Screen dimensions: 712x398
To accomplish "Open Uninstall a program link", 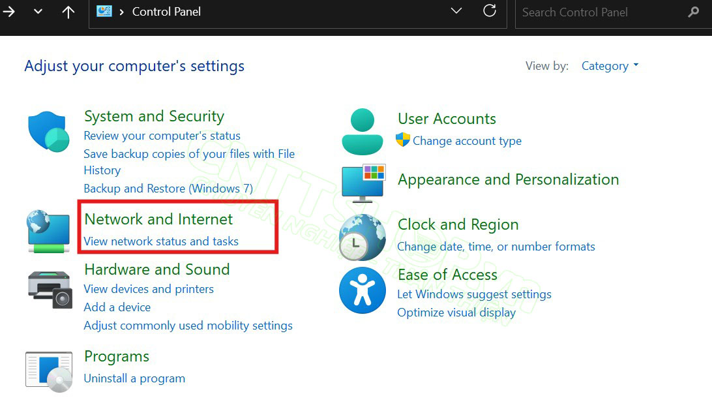I will 134,378.
